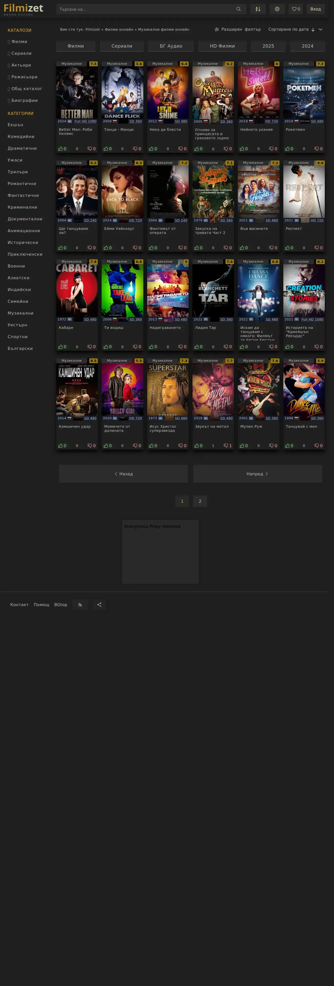Open the sort order icon in header
Screen dimensions: 334x986
[x=258, y=9]
